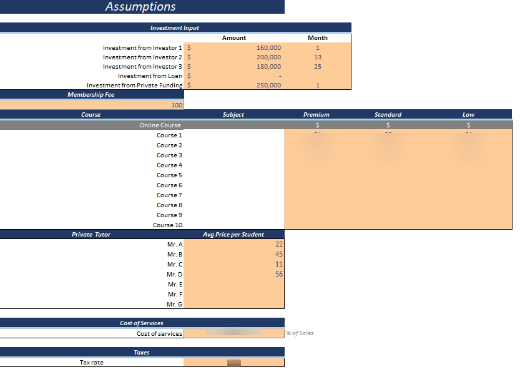520x372 pixels.
Task: Click the Month column heading
Action: (x=317, y=38)
